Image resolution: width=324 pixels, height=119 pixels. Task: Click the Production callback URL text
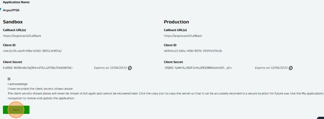tap(183, 36)
